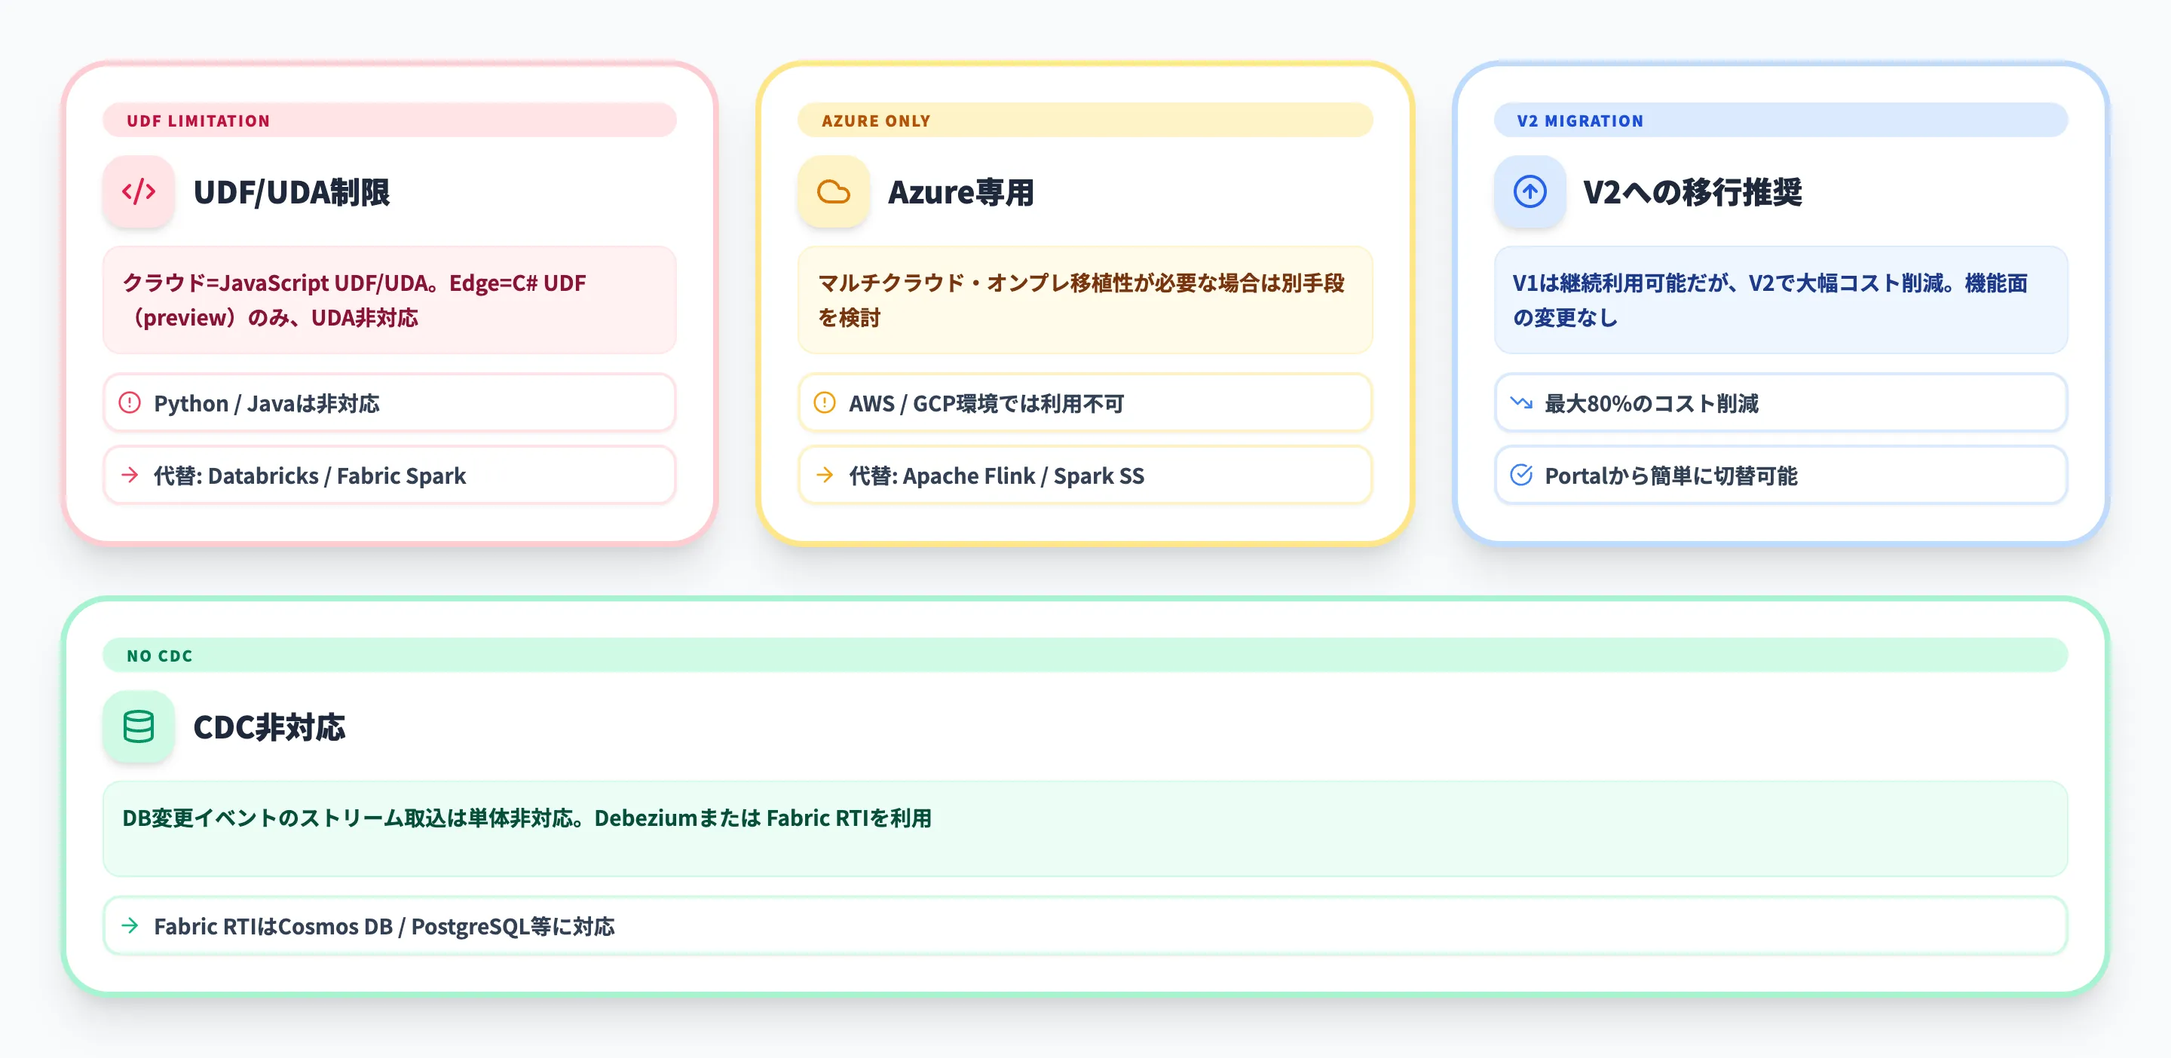Click the orange cloud icon beside Azure専用

tap(833, 192)
